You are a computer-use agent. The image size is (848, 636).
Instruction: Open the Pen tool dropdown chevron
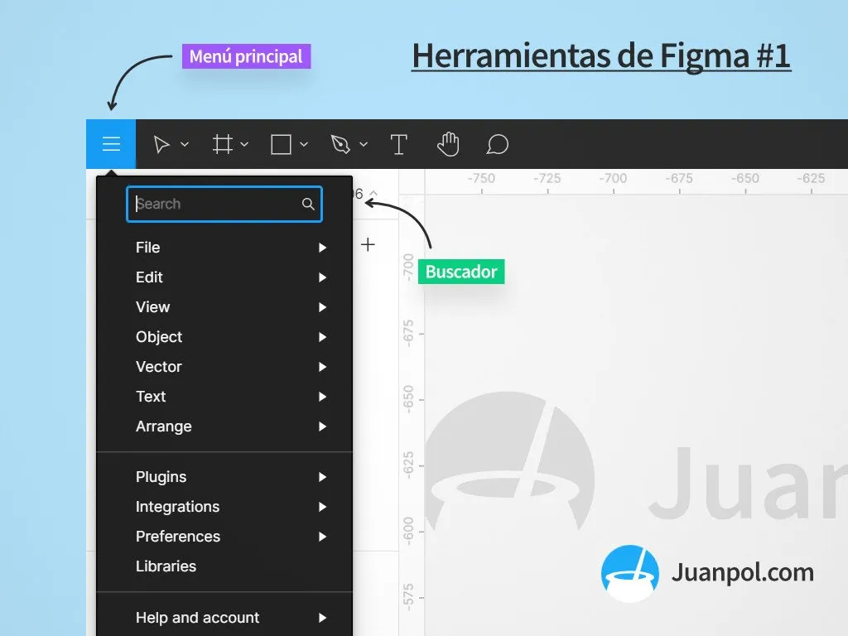364,144
